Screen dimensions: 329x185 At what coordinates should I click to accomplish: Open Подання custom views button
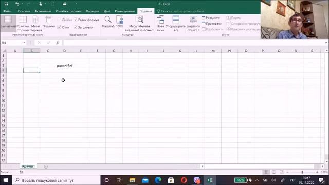point(49,22)
